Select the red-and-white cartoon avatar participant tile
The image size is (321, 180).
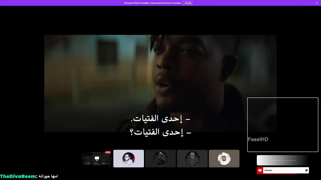129,158
